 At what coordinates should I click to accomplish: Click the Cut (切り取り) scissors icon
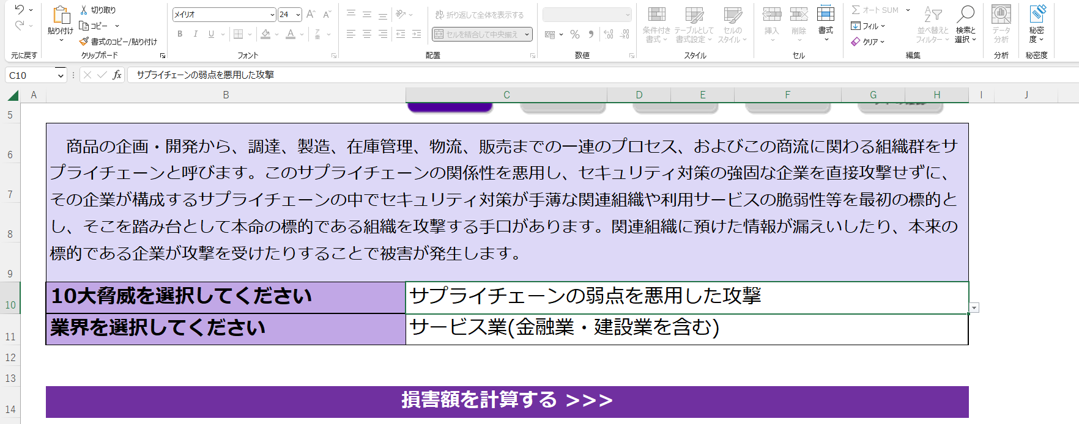[84, 10]
